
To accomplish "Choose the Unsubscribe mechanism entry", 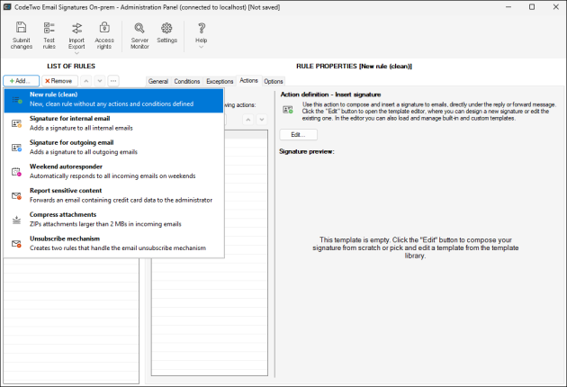I will coord(113,244).
